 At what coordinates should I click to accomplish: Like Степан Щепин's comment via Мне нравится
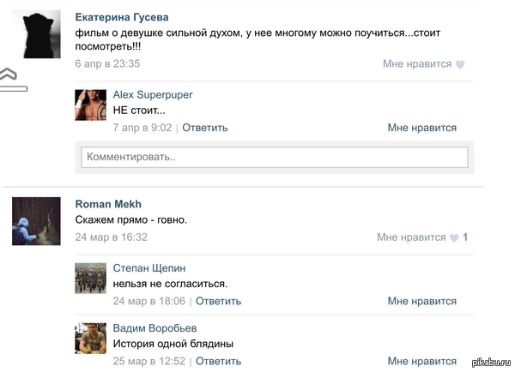click(421, 301)
